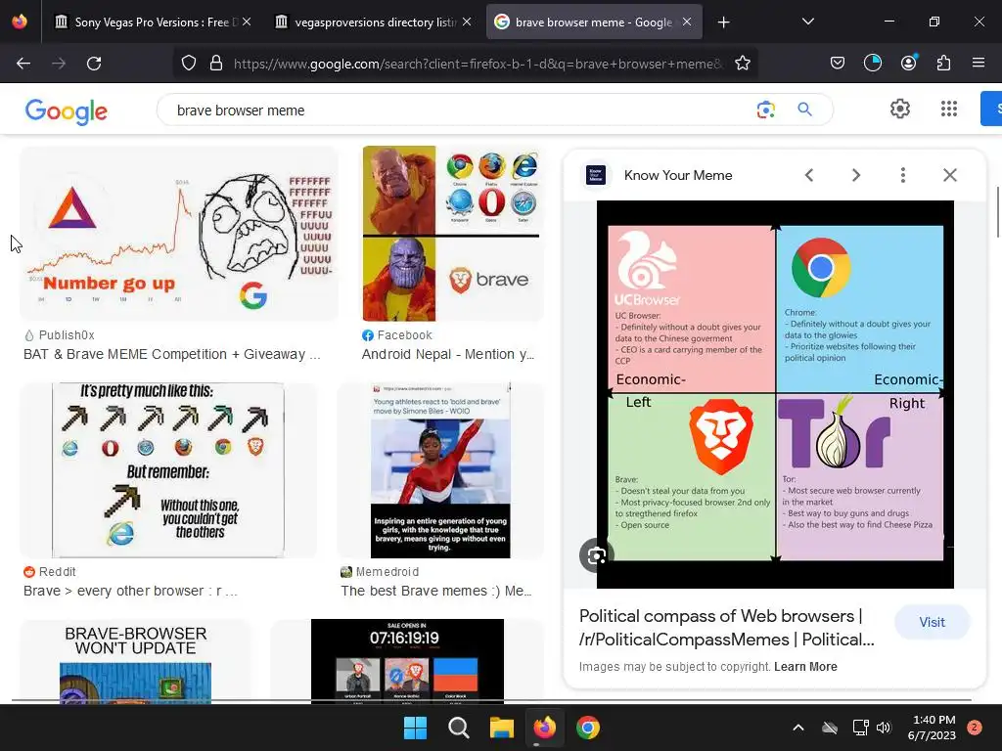Focus the browser URL address bar
Image resolution: width=1002 pixels, height=751 pixels.
tap(479, 64)
